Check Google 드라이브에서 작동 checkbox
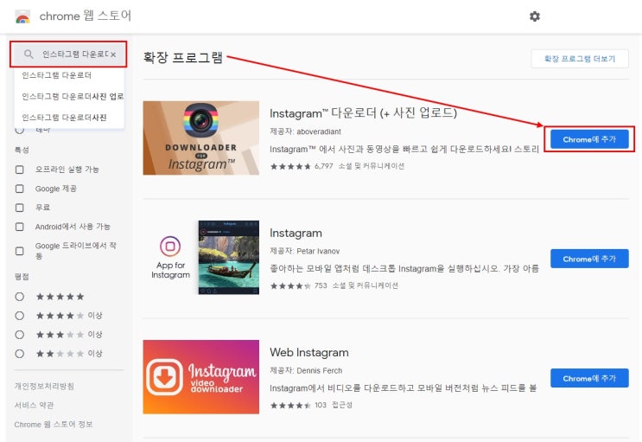 pyautogui.click(x=19, y=251)
